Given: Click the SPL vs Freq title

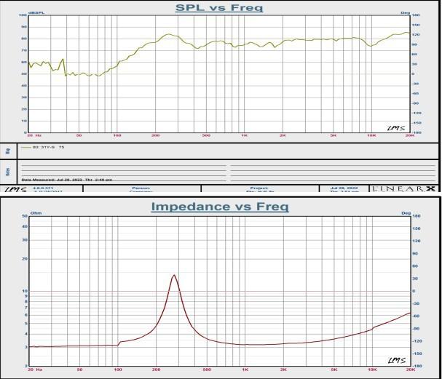Looking at the screenshot, I should 219,9.
